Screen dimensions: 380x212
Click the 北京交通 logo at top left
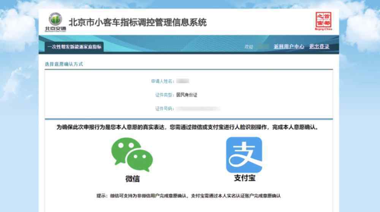[x=55, y=22]
